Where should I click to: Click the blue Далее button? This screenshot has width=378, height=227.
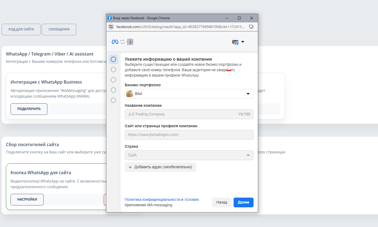pos(244,202)
